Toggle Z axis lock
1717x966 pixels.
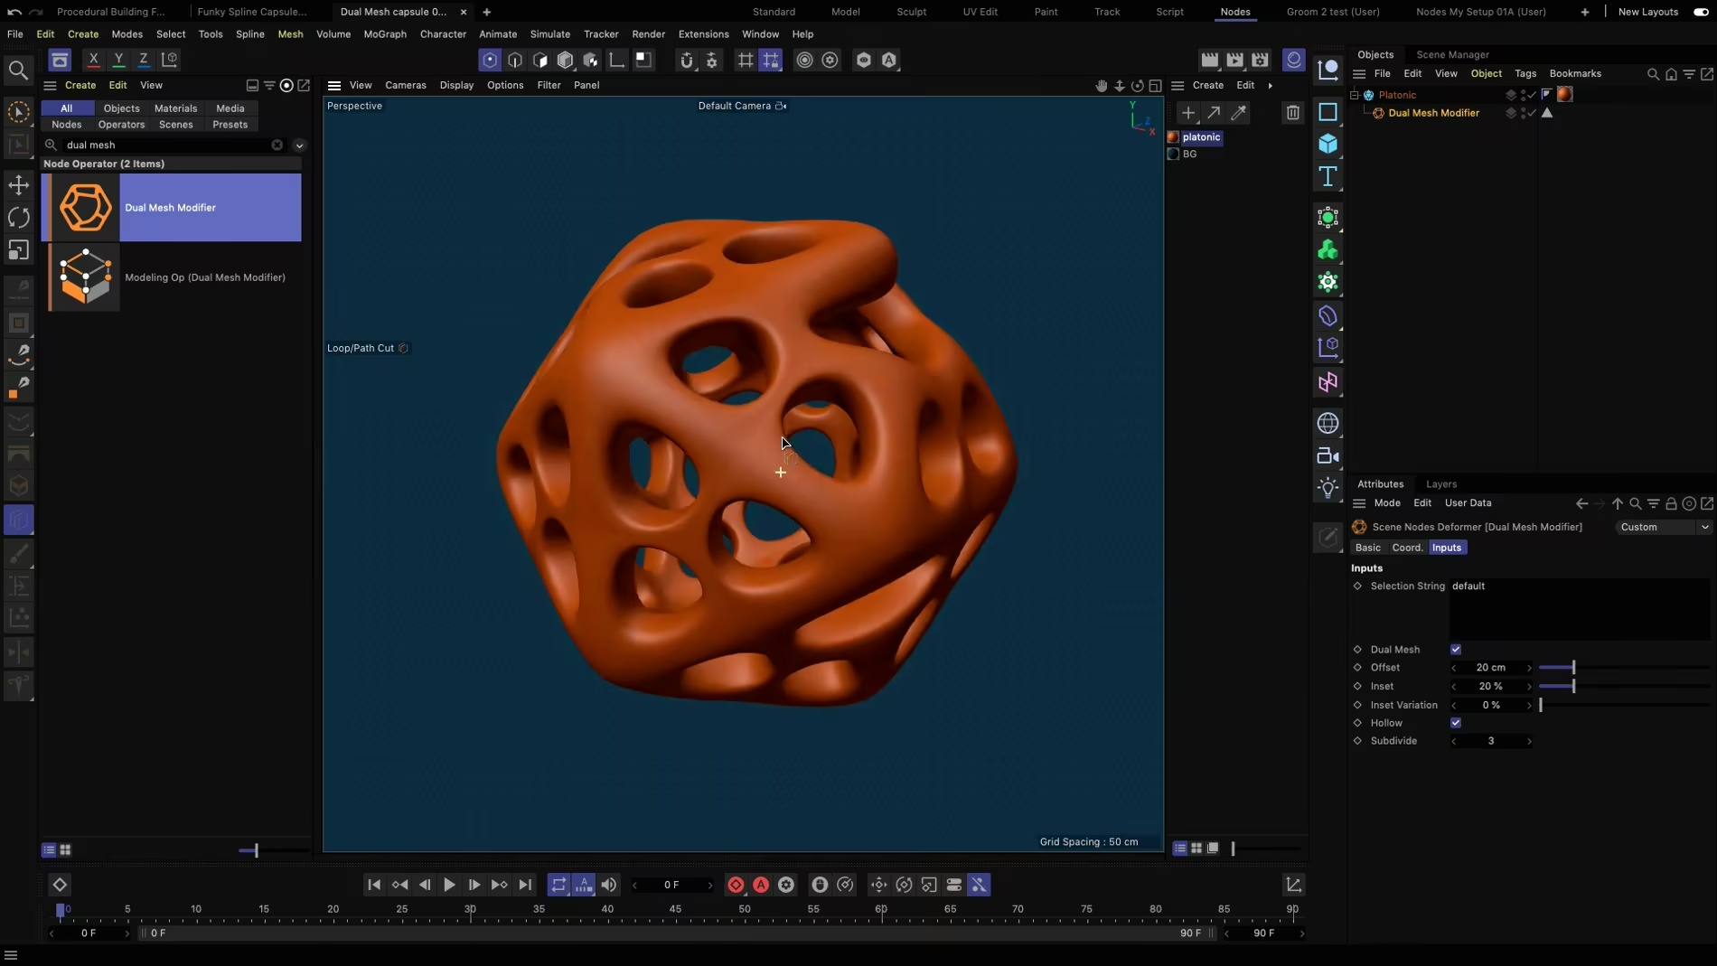click(144, 60)
